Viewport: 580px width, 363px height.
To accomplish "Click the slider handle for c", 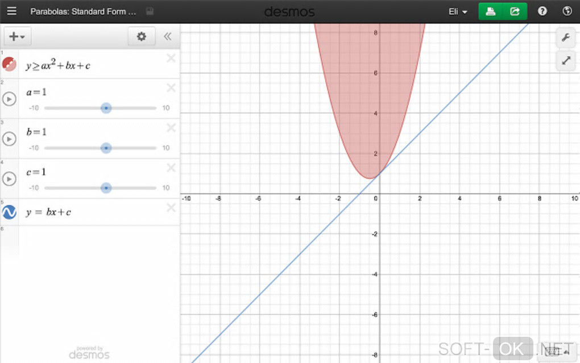I will point(106,188).
